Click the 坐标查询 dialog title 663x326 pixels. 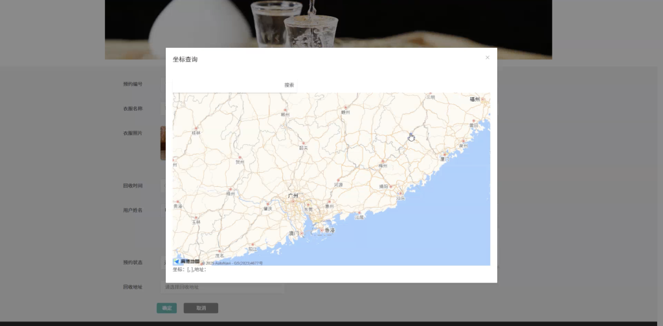[185, 59]
